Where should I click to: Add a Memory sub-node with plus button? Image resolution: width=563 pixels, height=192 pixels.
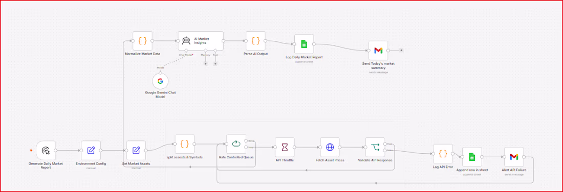click(205, 64)
